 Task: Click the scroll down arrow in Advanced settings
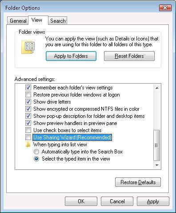157,165
